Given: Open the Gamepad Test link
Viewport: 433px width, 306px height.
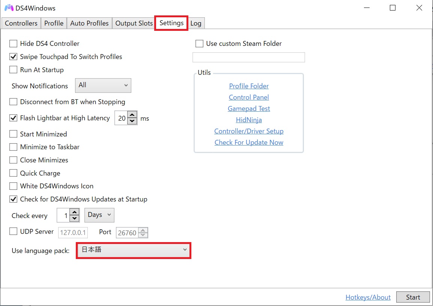Looking at the screenshot, I should click(249, 109).
